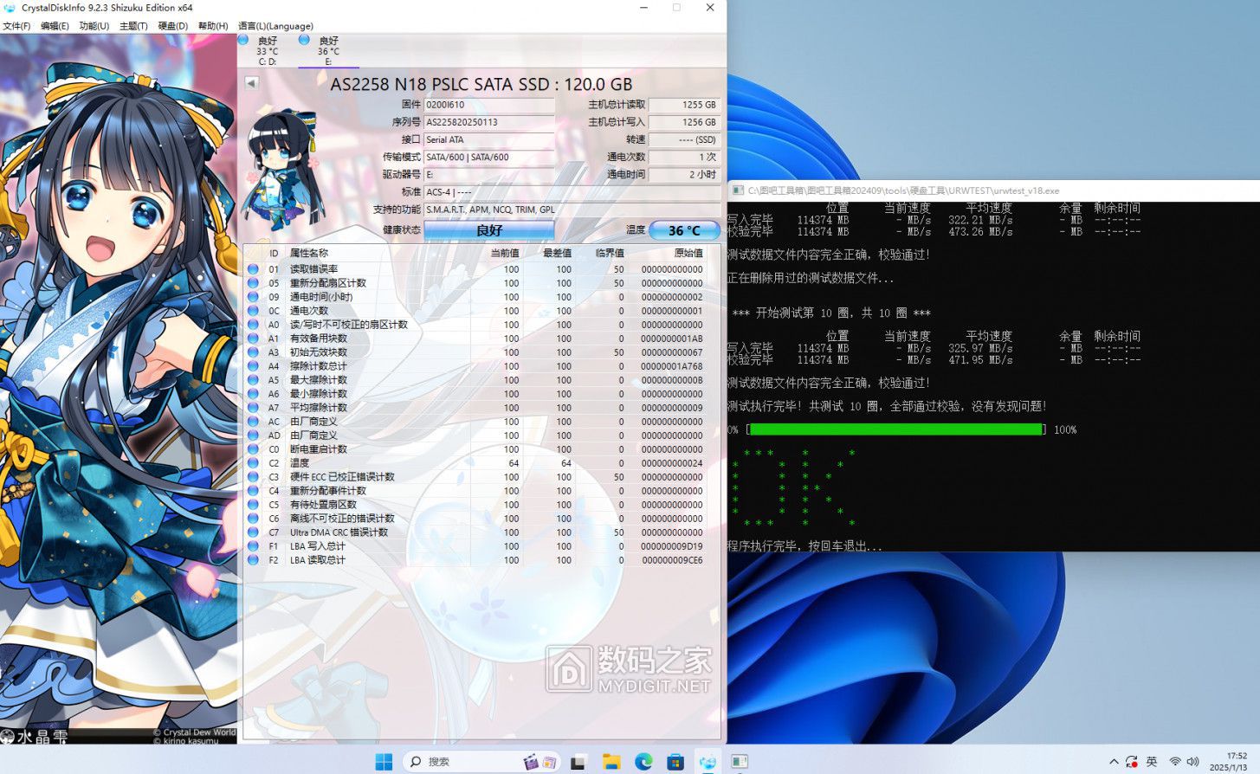Click the status orb for 通电时间(小时) row

click(253, 297)
